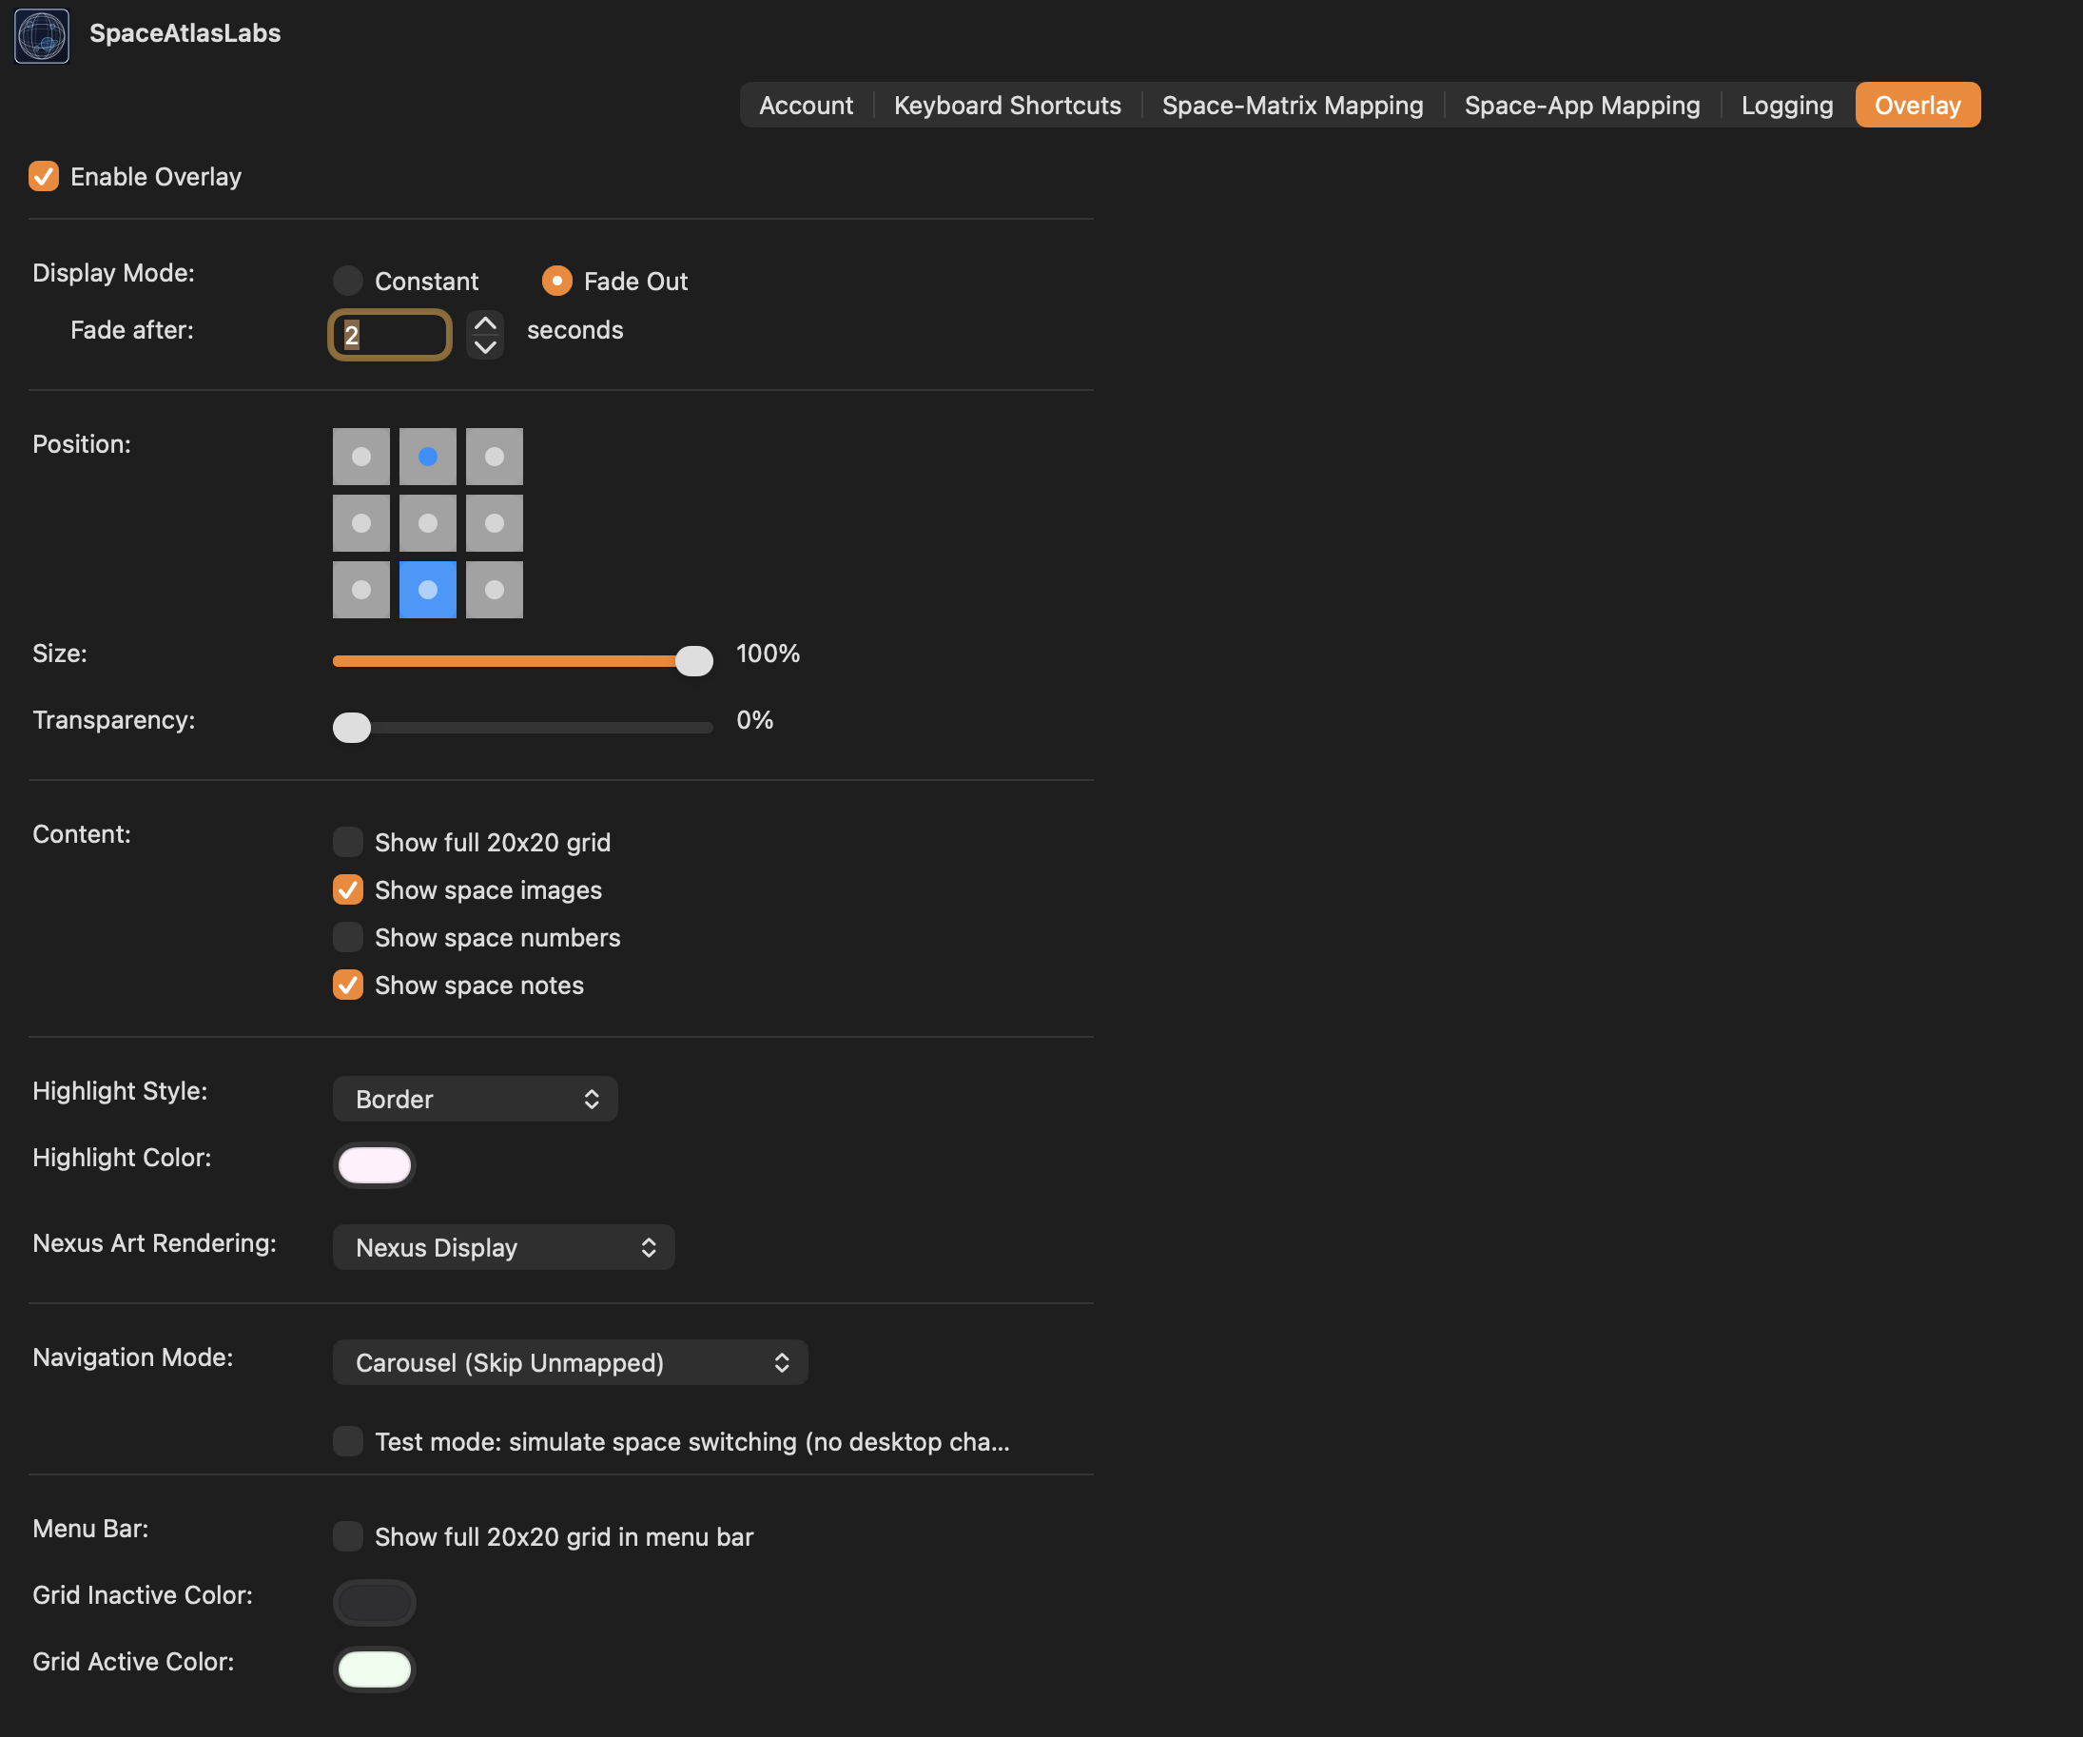Select the center overlay position dot
The height and width of the screenshot is (1737, 2083).
pyautogui.click(x=427, y=523)
